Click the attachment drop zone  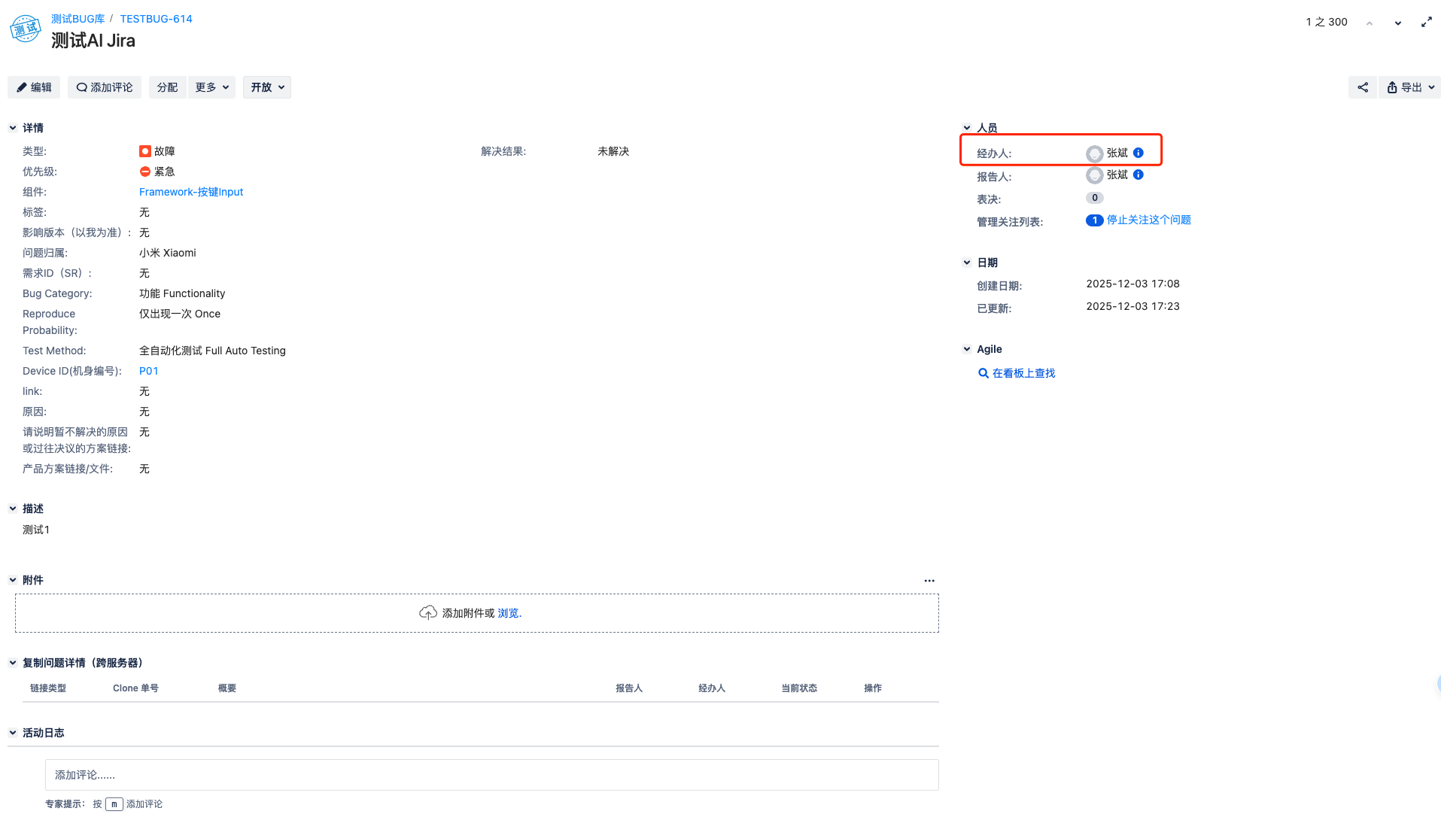[477, 613]
